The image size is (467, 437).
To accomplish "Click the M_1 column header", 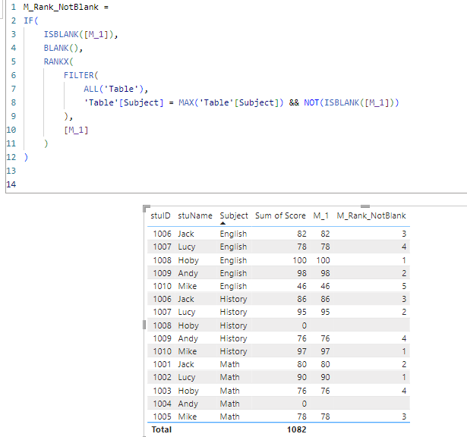I will 320,215.
